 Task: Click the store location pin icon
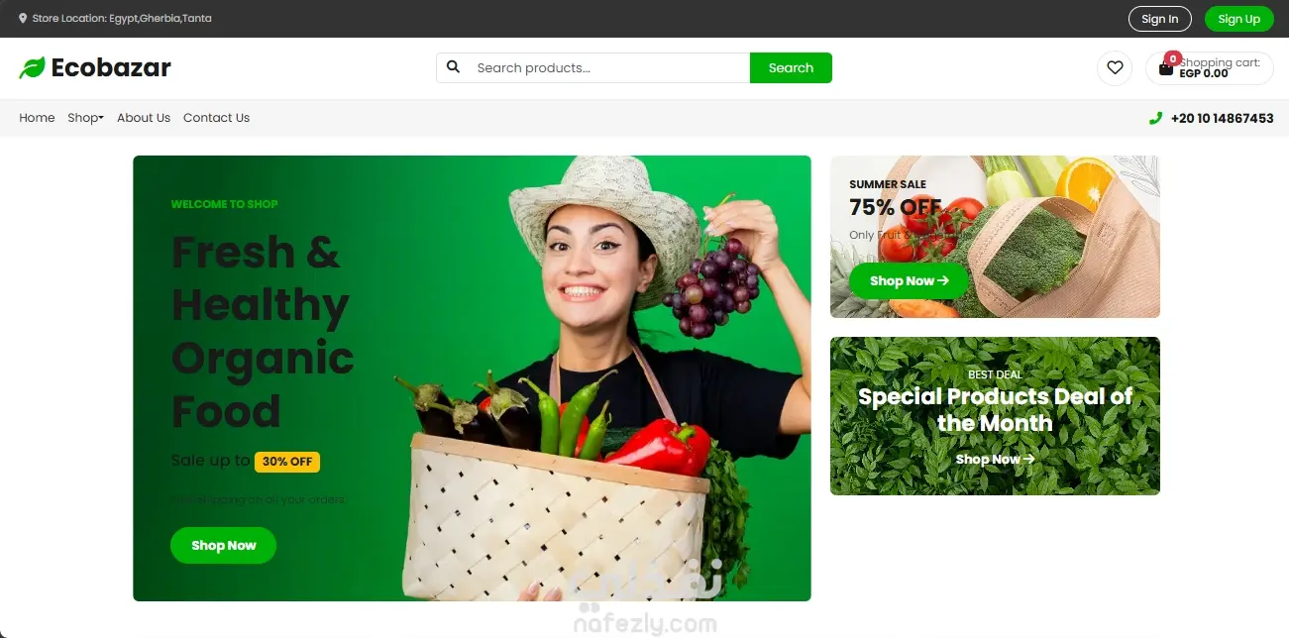23,18
